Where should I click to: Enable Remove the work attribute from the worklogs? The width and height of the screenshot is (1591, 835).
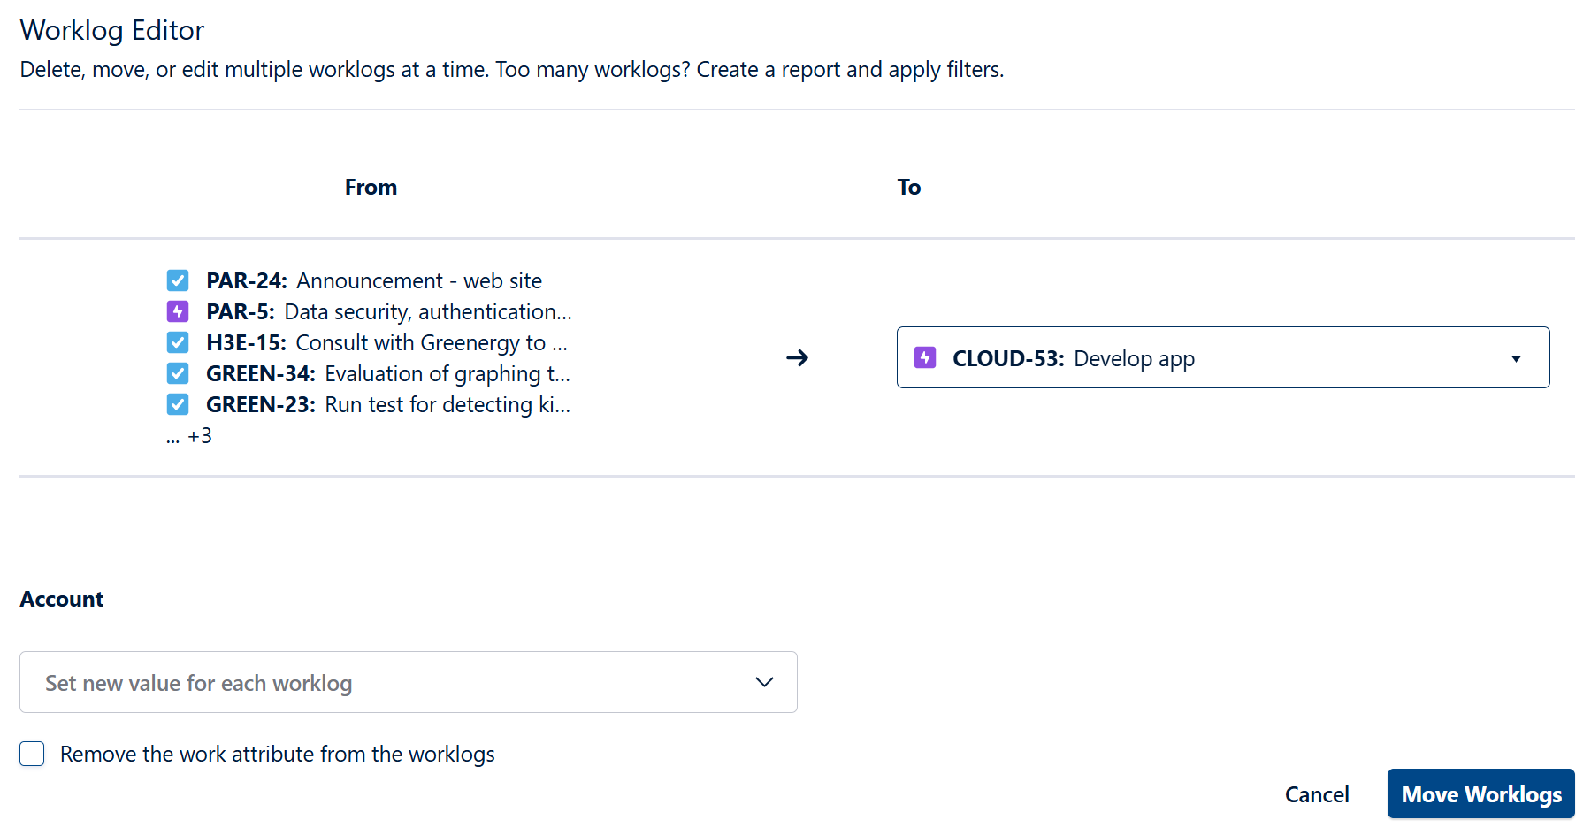pyautogui.click(x=32, y=754)
